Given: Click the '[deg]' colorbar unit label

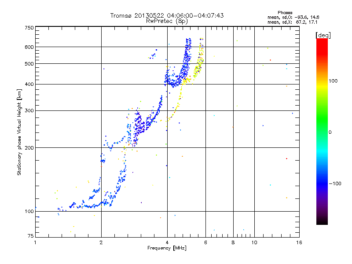Looking at the screenshot, I should 323,35.
